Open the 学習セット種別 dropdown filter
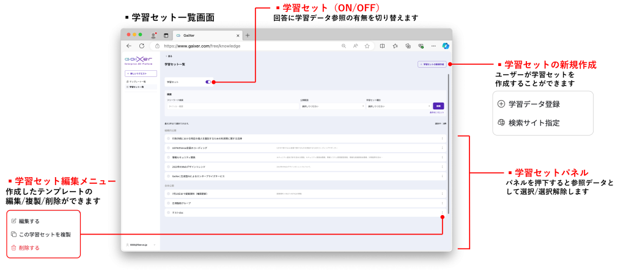This screenshot has width=626, height=273. 397,106
